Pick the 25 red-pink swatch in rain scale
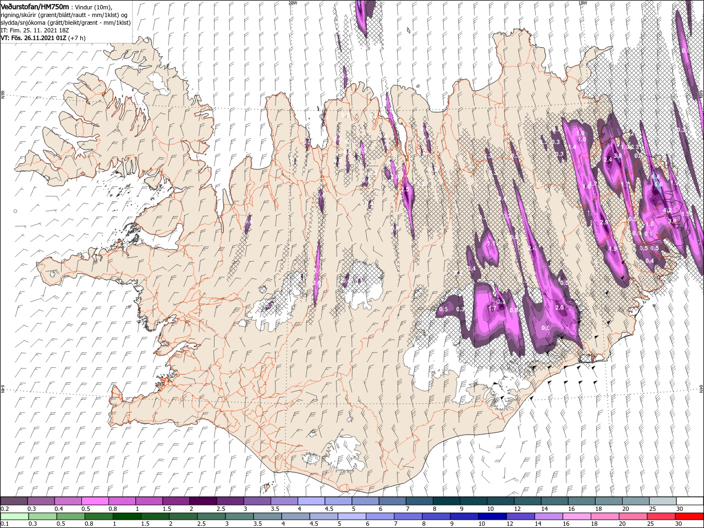This screenshot has width=704, height=528. click(661, 516)
